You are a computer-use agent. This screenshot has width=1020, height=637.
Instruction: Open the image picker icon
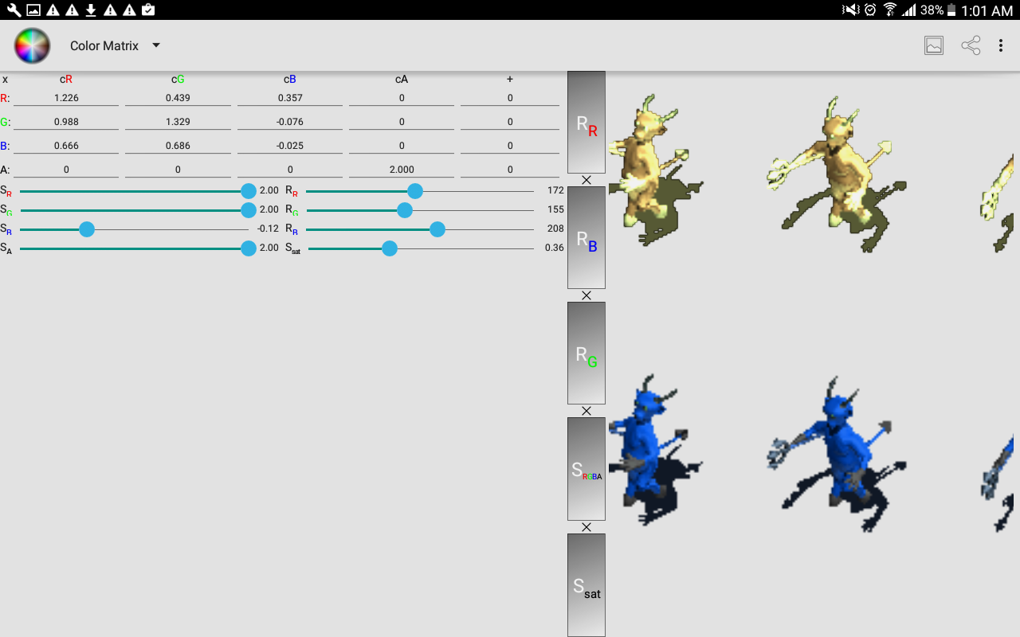pyautogui.click(x=934, y=46)
